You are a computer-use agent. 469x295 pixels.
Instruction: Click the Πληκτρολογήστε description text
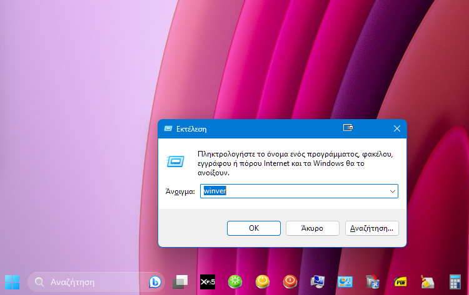coord(295,163)
